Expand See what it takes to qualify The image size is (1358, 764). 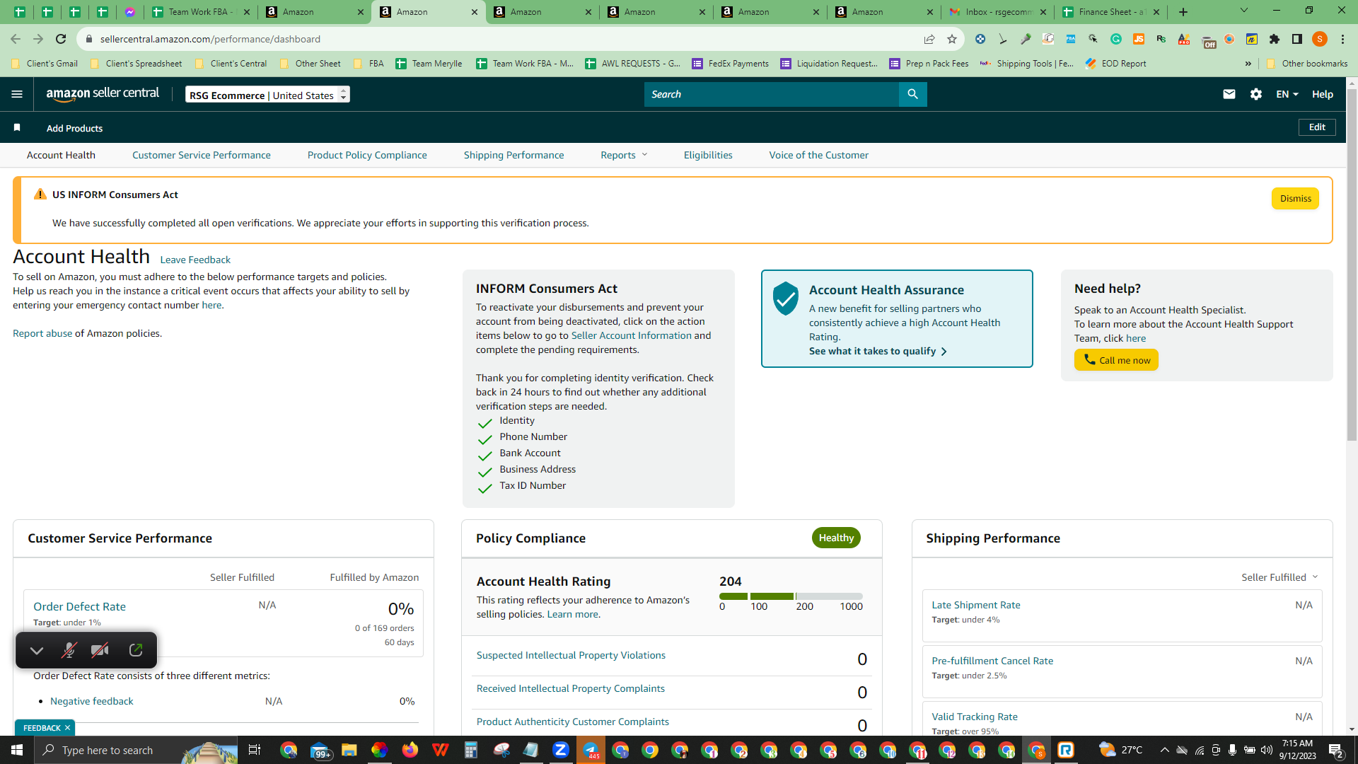[x=878, y=352]
